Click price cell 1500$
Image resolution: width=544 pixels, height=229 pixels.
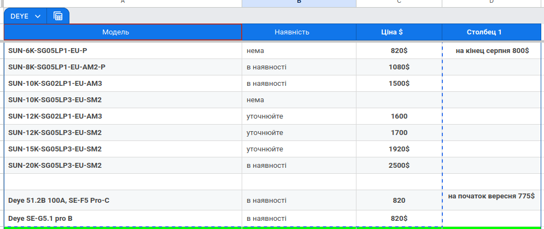pyautogui.click(x=399, y=84)
